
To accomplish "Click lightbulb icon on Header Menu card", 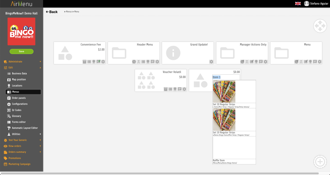I will [x=148, y=62].
